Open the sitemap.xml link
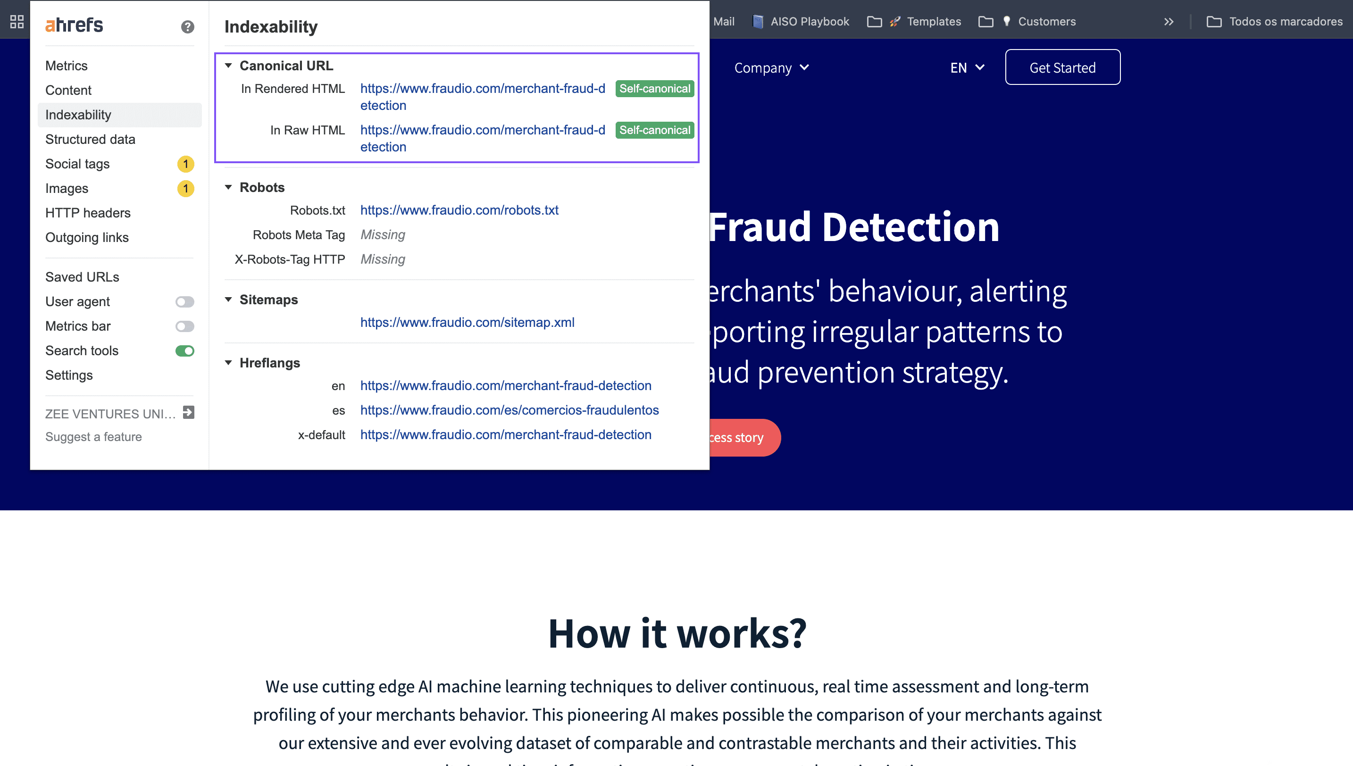The width and height of the screenshot is (1353, 766). pyautogui.click(x=467, y=323)
